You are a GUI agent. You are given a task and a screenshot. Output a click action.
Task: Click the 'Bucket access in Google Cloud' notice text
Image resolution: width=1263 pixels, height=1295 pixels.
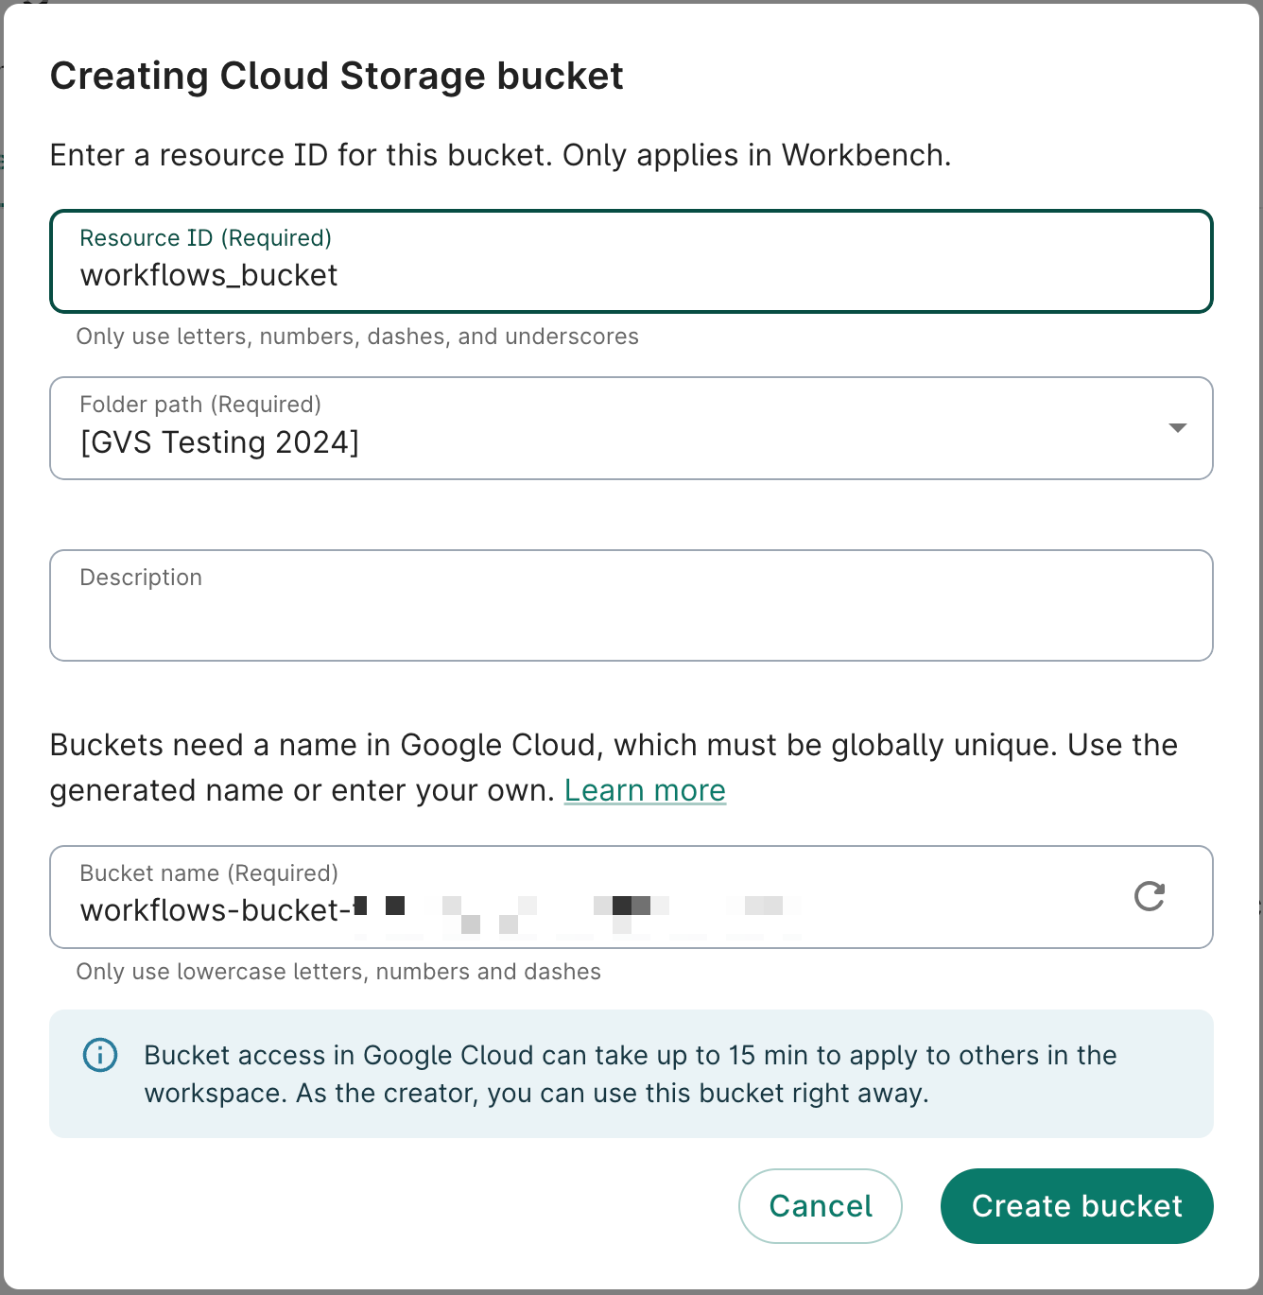pyautogui.click(x=631, y=1074)
